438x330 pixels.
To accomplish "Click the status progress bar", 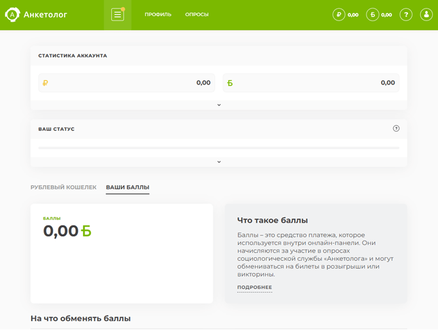I will 219,148.
